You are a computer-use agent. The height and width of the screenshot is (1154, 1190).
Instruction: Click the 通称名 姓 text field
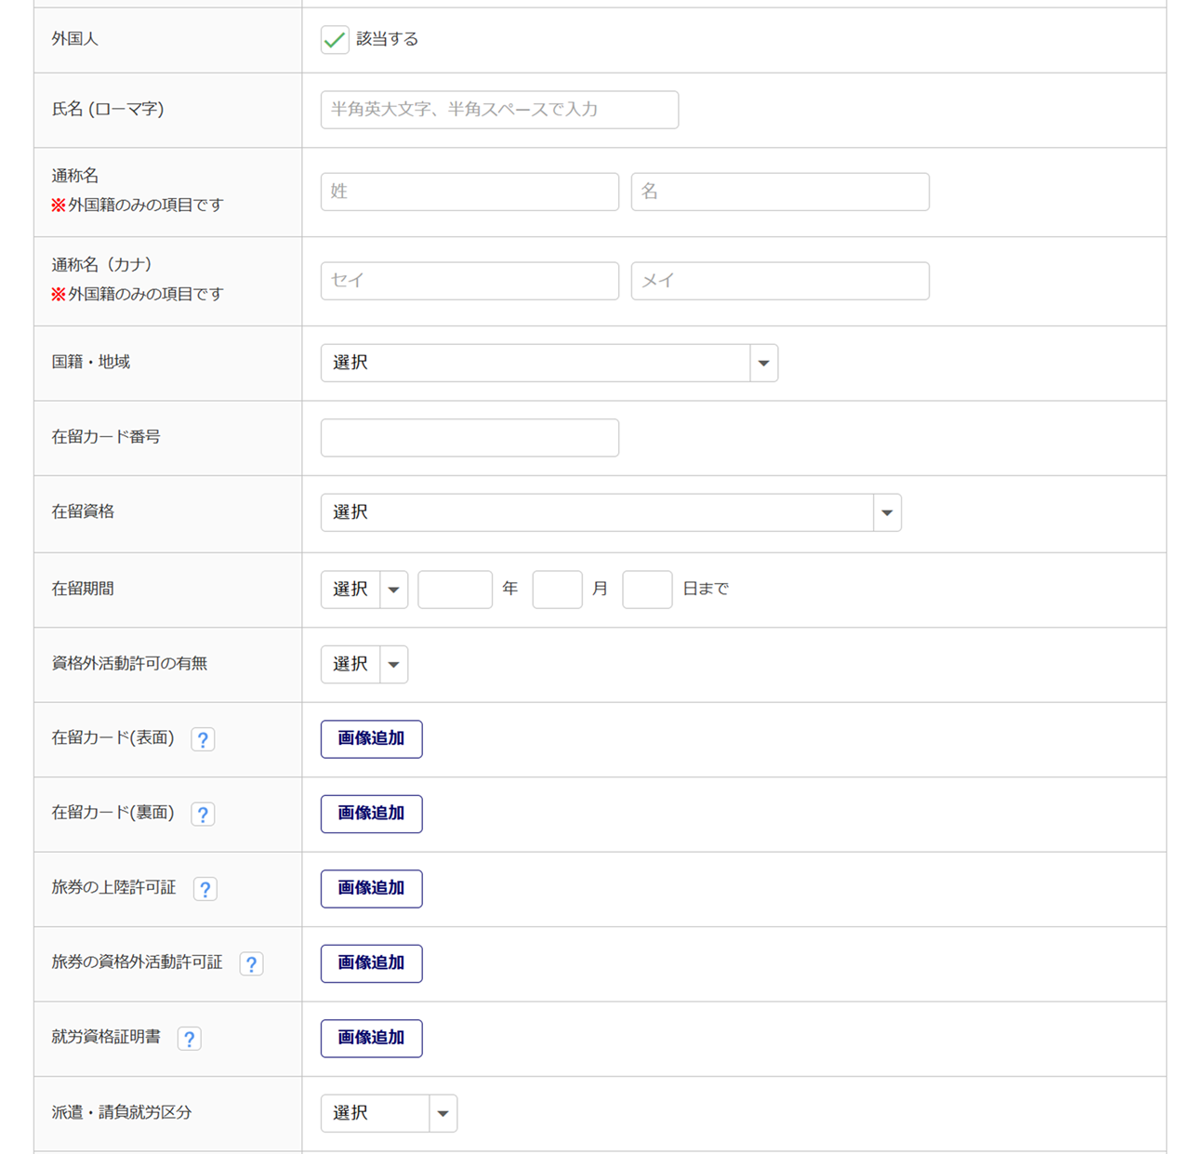pyautogui.click(x=469, y=192)
